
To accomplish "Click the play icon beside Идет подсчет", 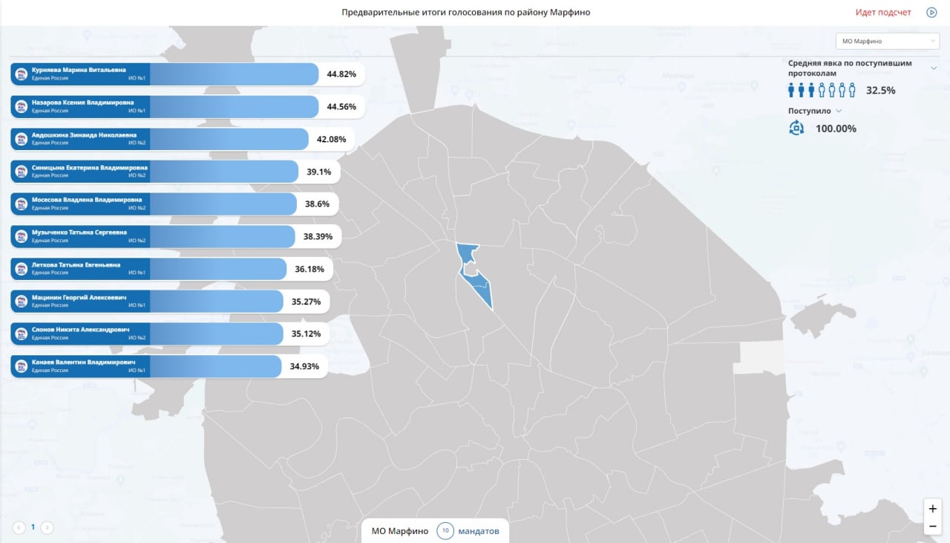I will 931,13.
